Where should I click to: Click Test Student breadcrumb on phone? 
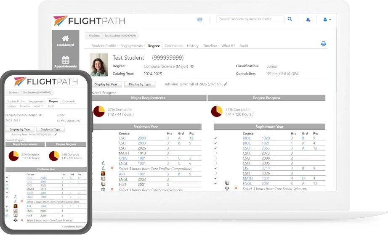[37, 92]
